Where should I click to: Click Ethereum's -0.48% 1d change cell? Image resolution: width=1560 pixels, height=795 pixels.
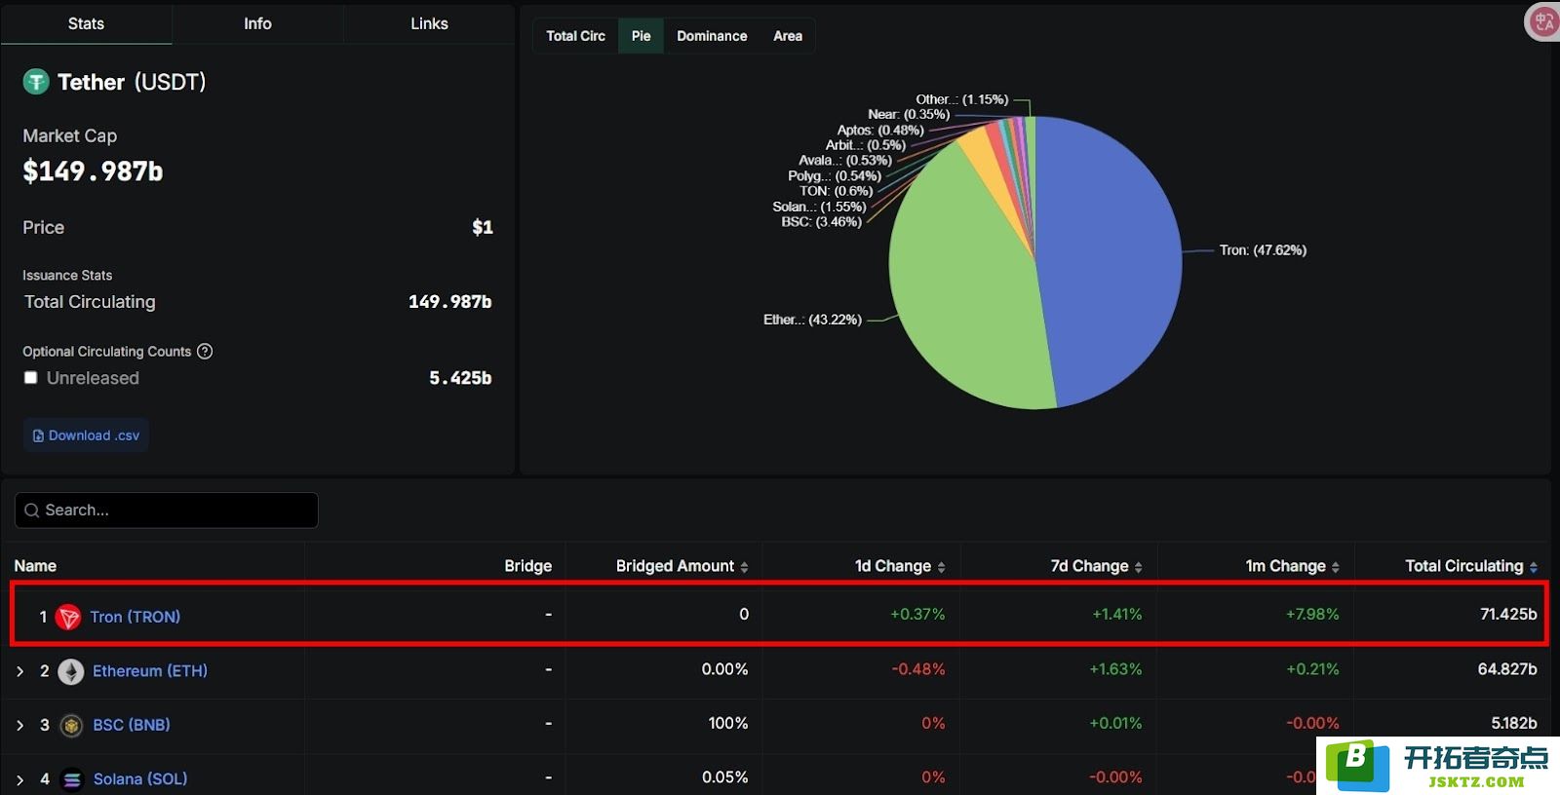[918, 669]
